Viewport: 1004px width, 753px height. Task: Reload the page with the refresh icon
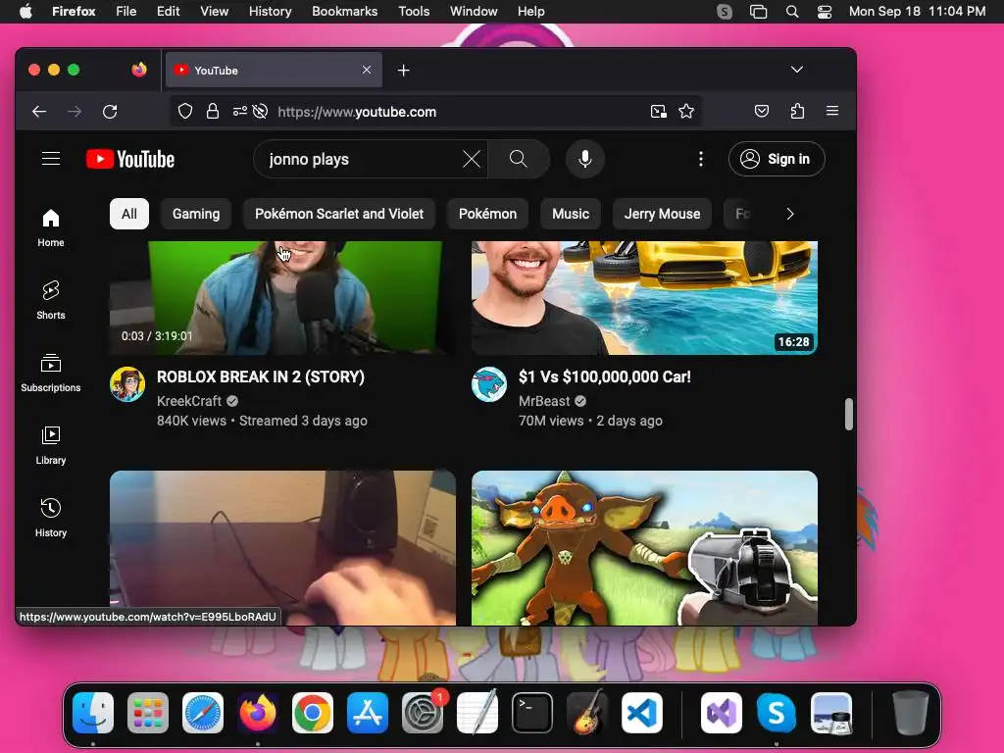point(110,112)
